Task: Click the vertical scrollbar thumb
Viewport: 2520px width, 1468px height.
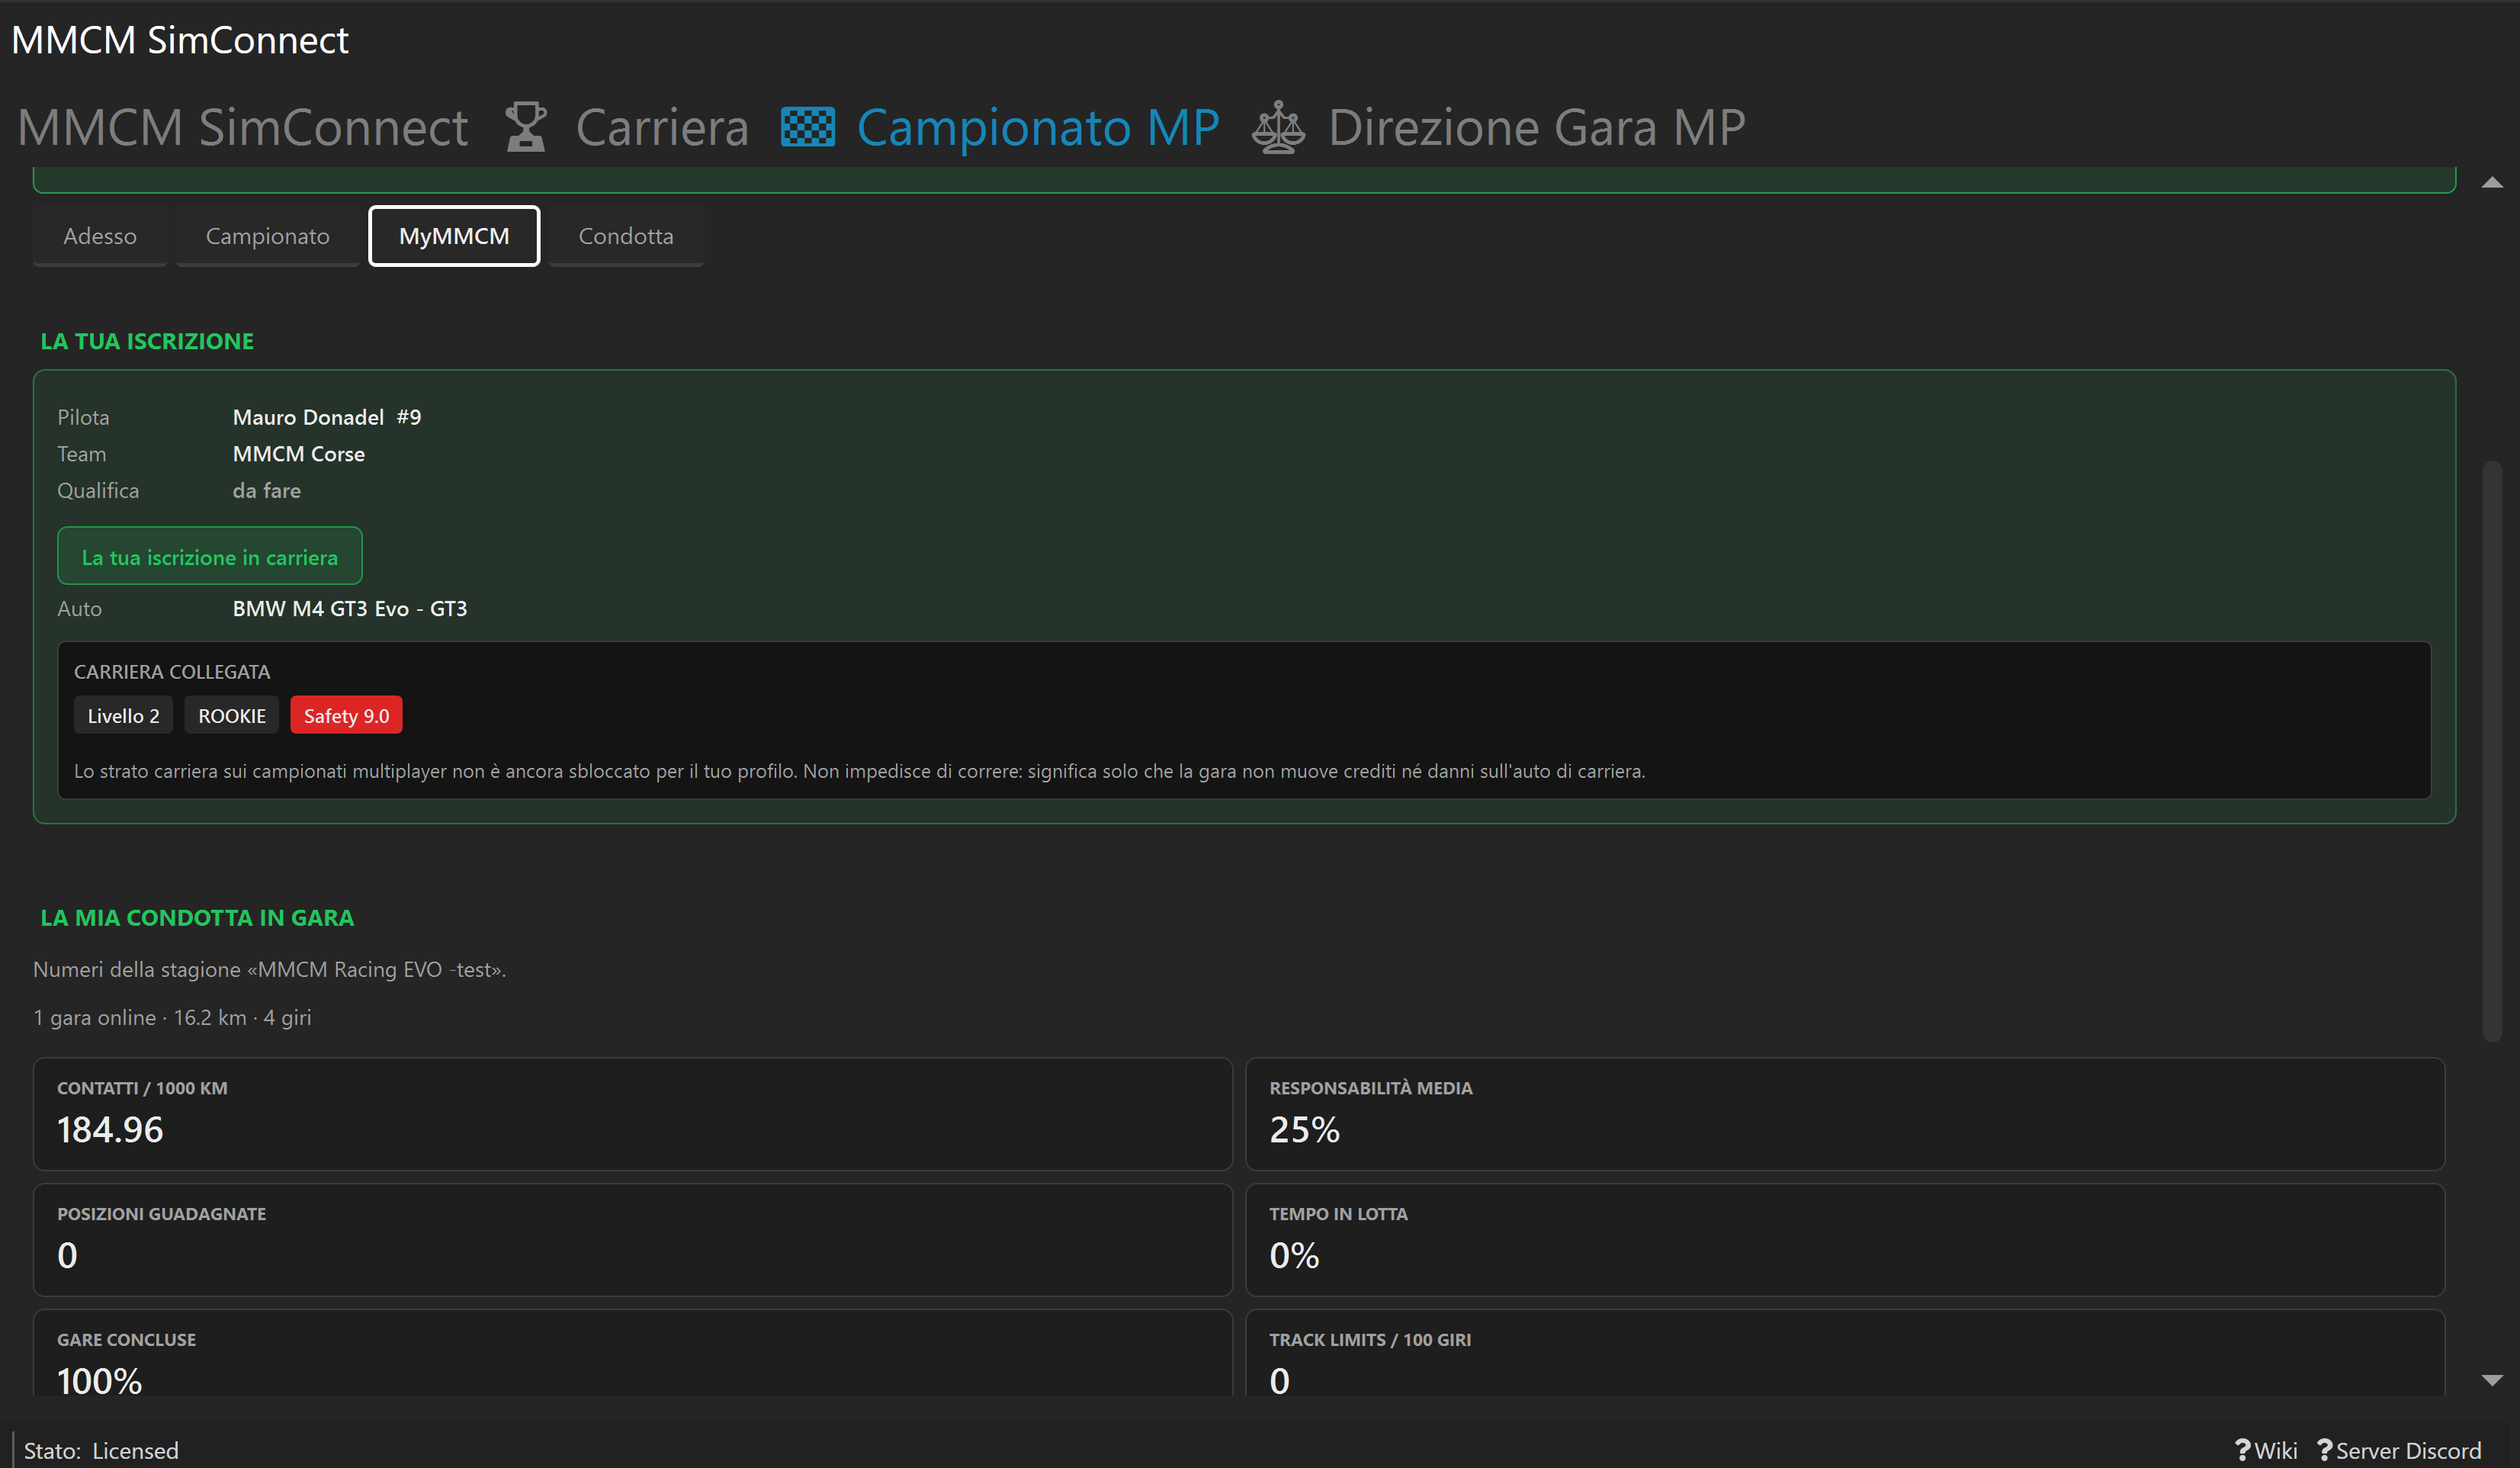Action: pyautogui.click(x=2492, y=750)
